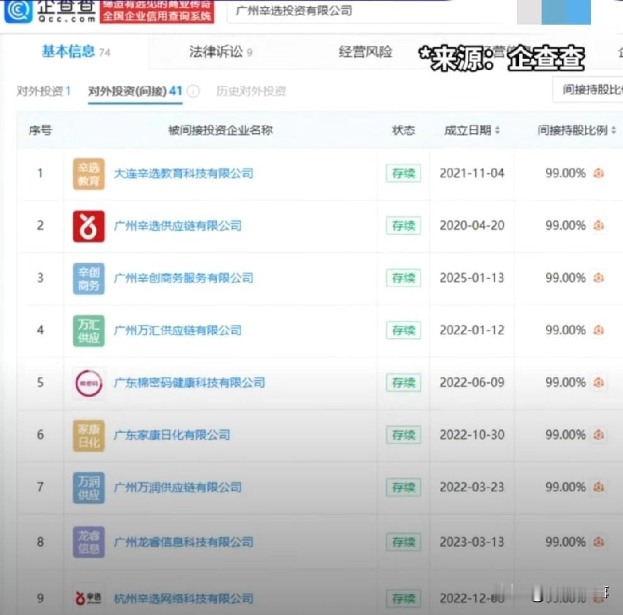Open equity chart icon for 广州万润供应链
623x615 pixels.
pyautogui.click(x=599, y=487)
